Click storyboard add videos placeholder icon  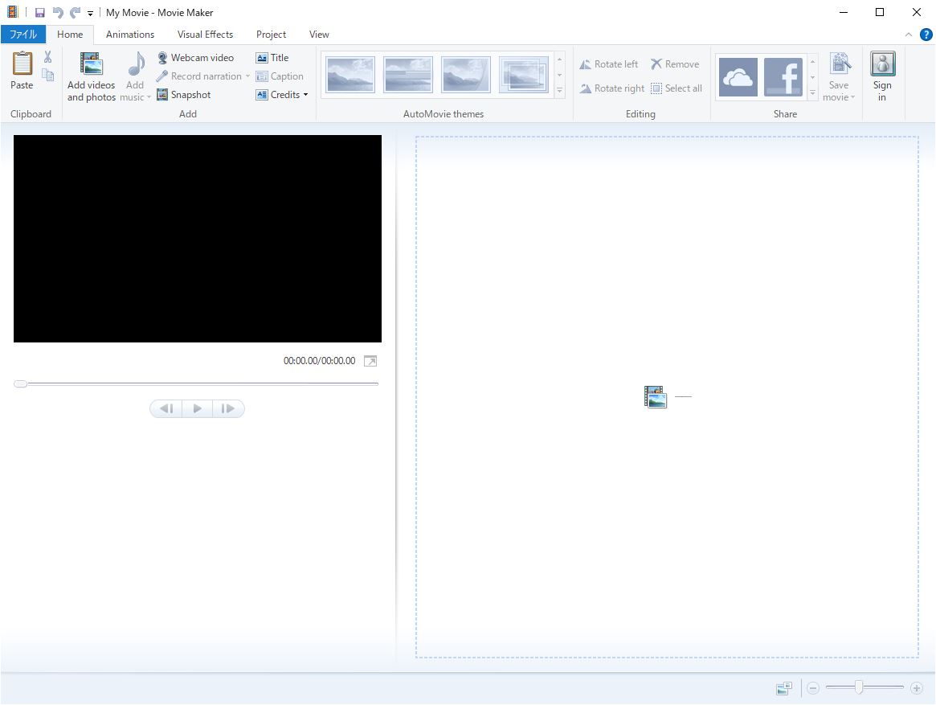click(655, 396)
